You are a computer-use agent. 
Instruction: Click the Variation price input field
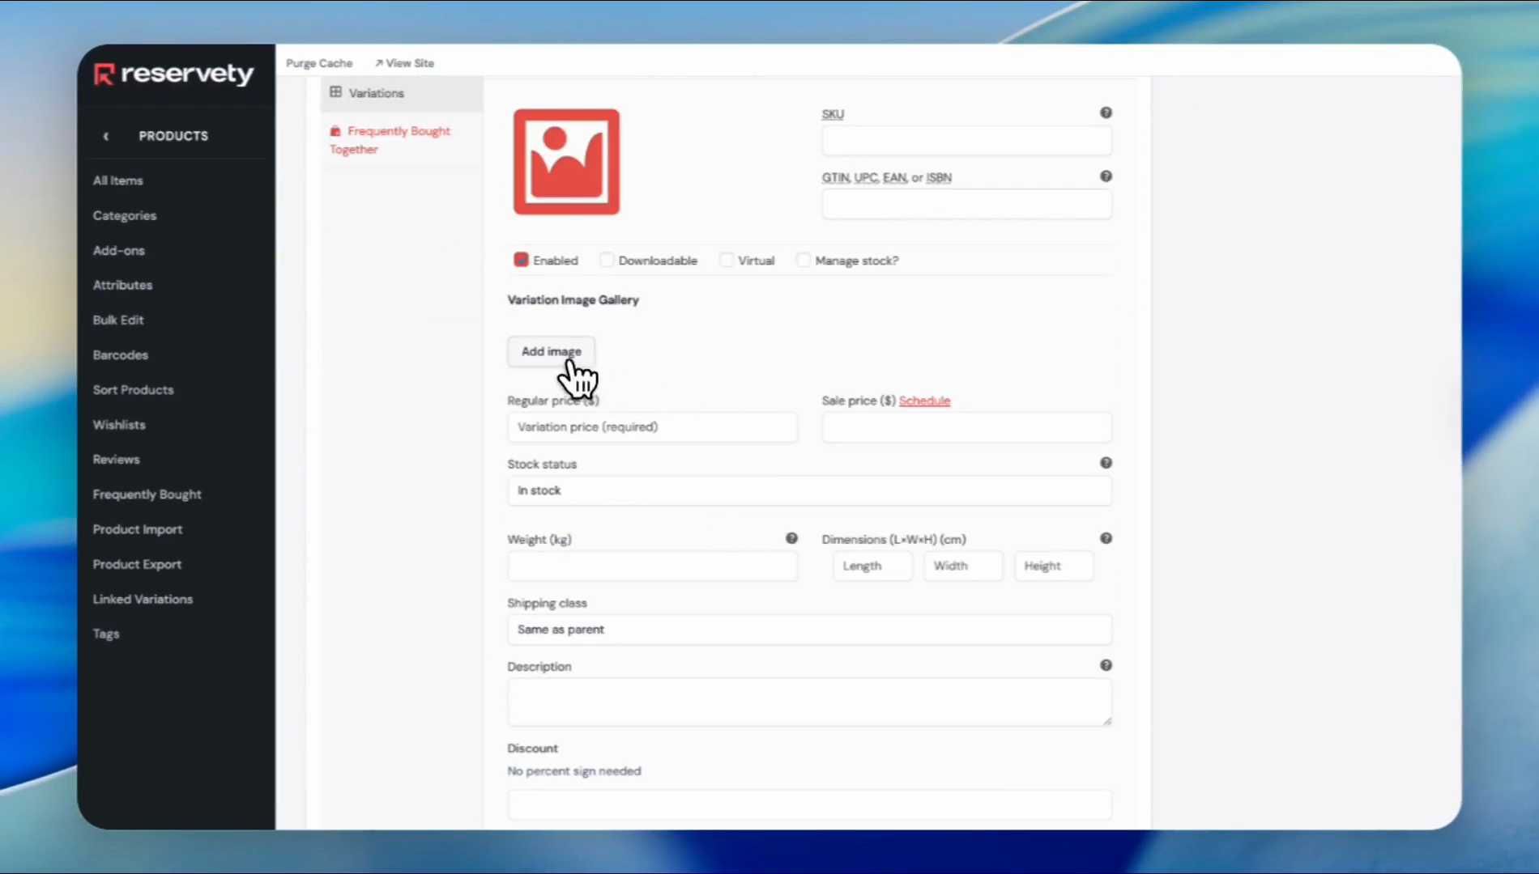point(651,427)
